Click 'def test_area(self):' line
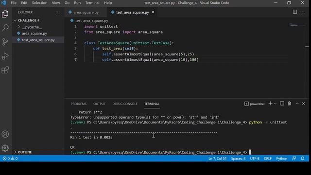Screen dimensions: 311x175 pyautogui.click(x=116, y=49)
